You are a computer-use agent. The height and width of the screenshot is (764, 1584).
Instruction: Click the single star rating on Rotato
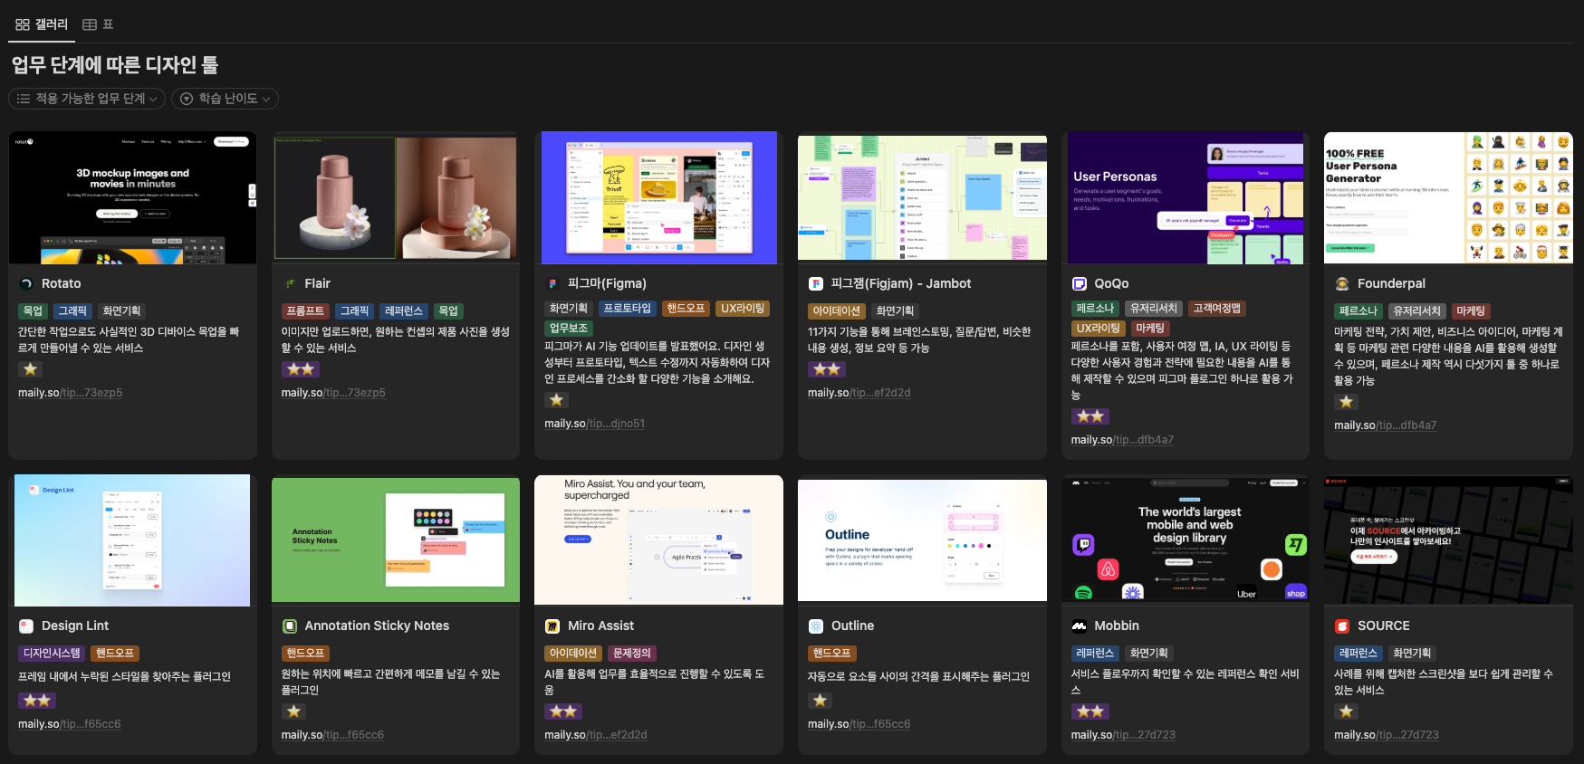(x=31, y=369)
